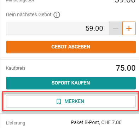Save item using the MERKEN button
This screenshot has height=128, width=139.
pos(71,101)
